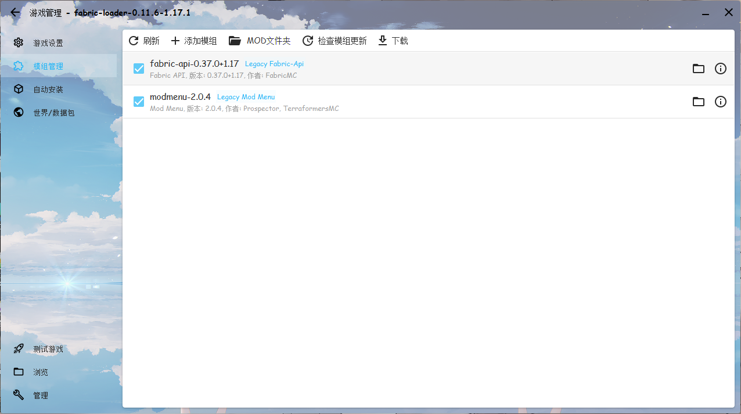Reveal modmenu file via its folder icon
The width and height of the screenshot is (741, 414).
pyautogui.click(x=698, y=101)
